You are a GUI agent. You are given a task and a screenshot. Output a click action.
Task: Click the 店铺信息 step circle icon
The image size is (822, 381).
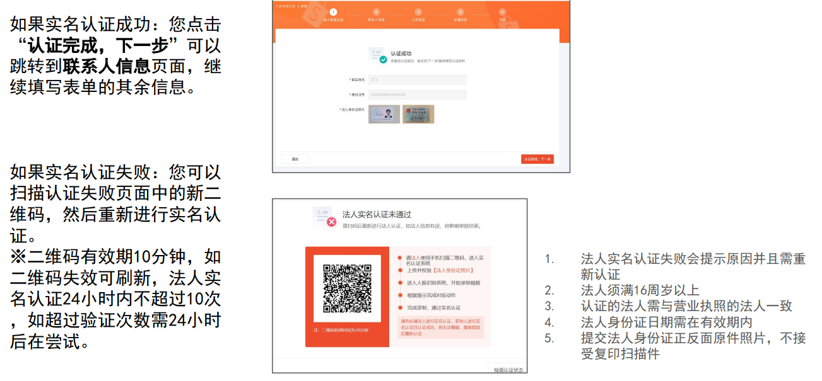click(460, 11)
